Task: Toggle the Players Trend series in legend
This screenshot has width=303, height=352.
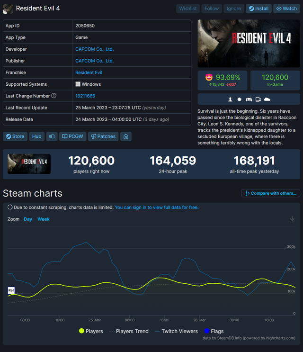Action: [x=129, y=331]
